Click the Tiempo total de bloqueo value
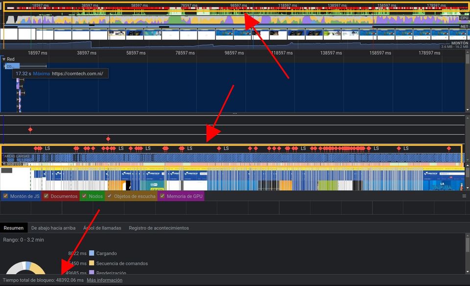Screen dimensions: 470x286 [70, 280]
